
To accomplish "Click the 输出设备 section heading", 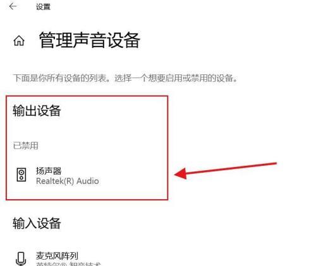I will [37, 110].
